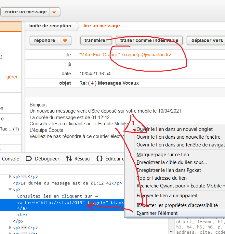Expand first collapsed p node above durée line
Image resolution: width=225 pixels, height=234 pixels.
point(10,176)
